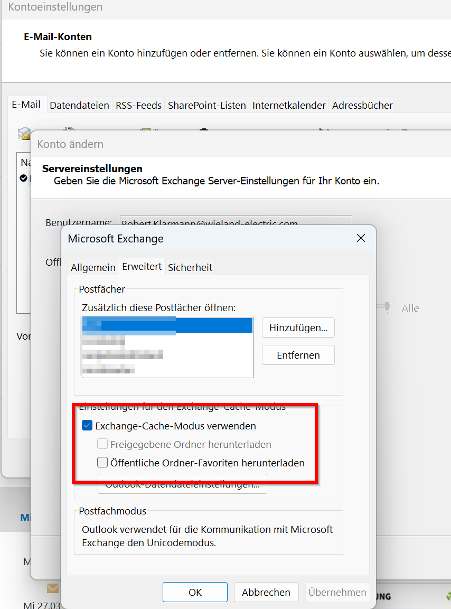
Task: Open the Sicherheit tab
Action: [190, 267]
